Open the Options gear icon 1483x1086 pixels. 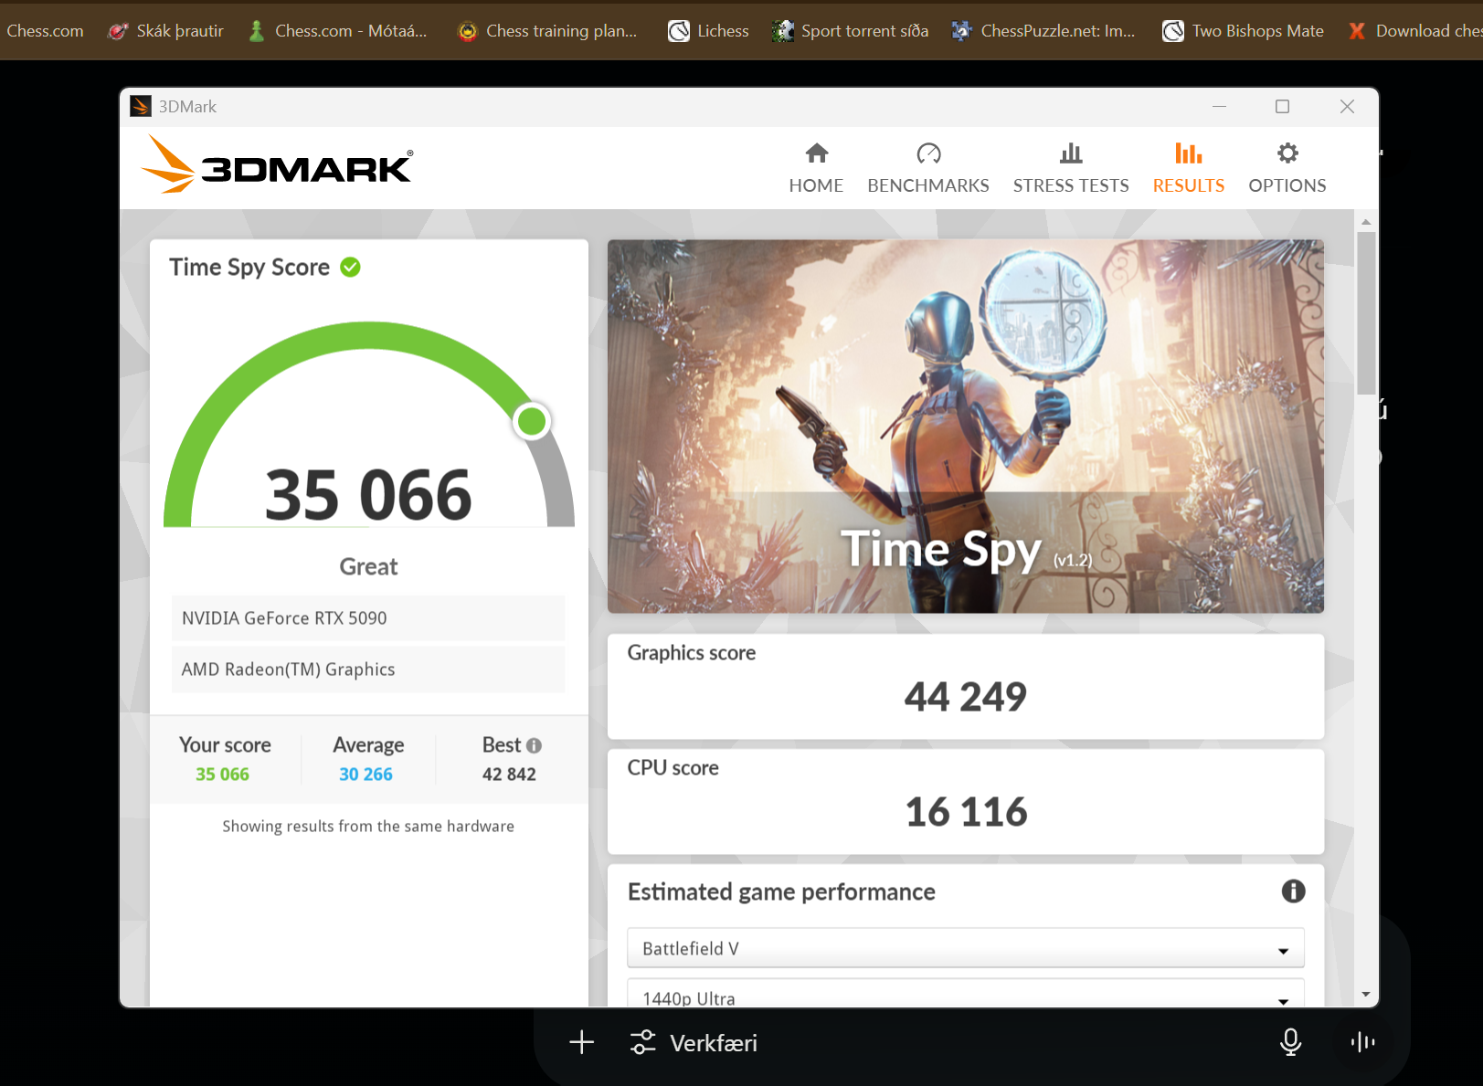(x=1287, y=153)
